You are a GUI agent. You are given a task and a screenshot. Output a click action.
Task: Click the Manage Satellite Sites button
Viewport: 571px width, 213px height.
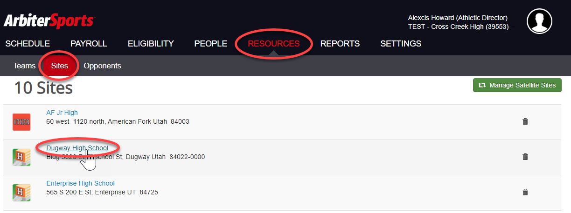click(x=517, y=85)
